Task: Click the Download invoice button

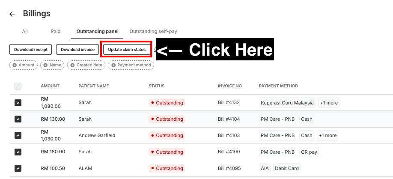Action: [x=77, y=49]
